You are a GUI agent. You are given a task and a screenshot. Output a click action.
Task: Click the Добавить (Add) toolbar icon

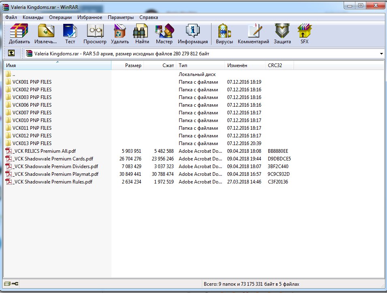click(x=19, y=31)
